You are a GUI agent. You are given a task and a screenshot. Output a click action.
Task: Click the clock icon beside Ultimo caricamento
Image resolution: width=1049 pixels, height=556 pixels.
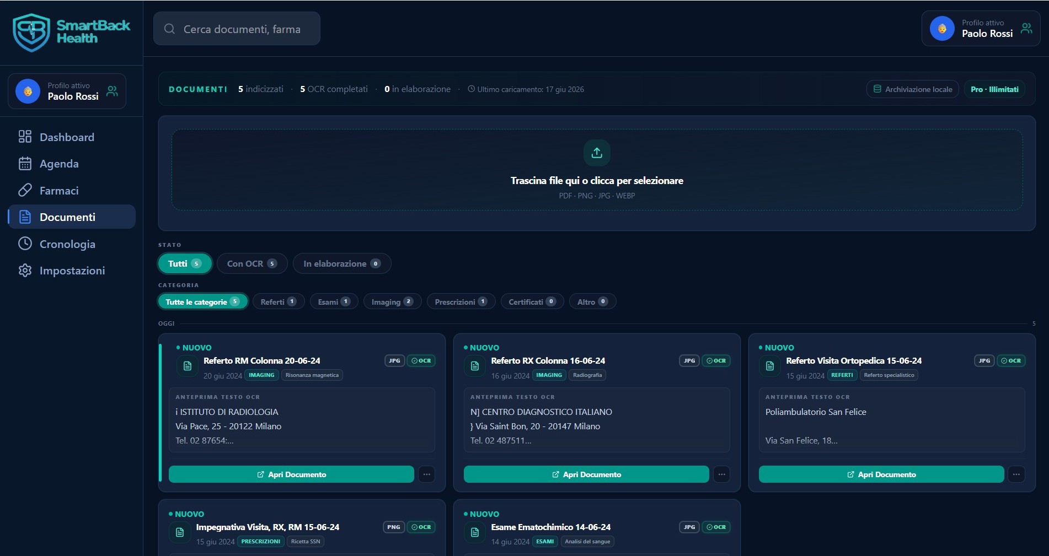click(471, 89)
